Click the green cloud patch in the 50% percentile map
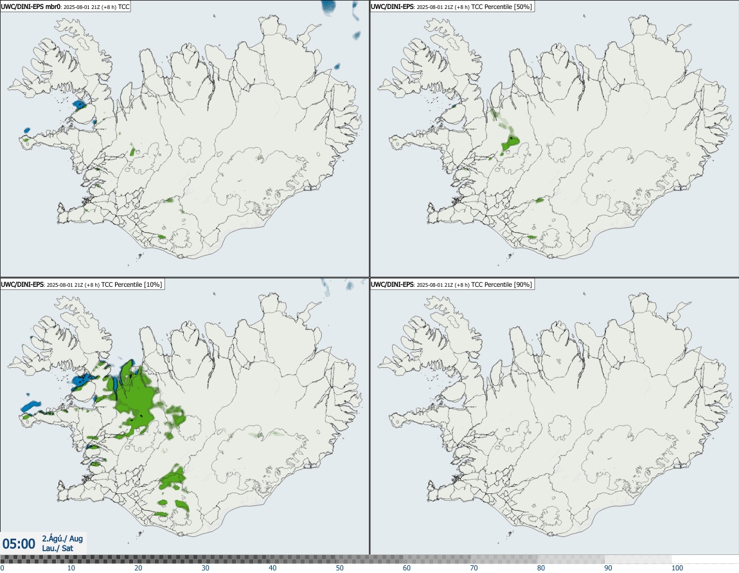The height and width of the screenshot is (573, 739). click(x=510, y=144)
